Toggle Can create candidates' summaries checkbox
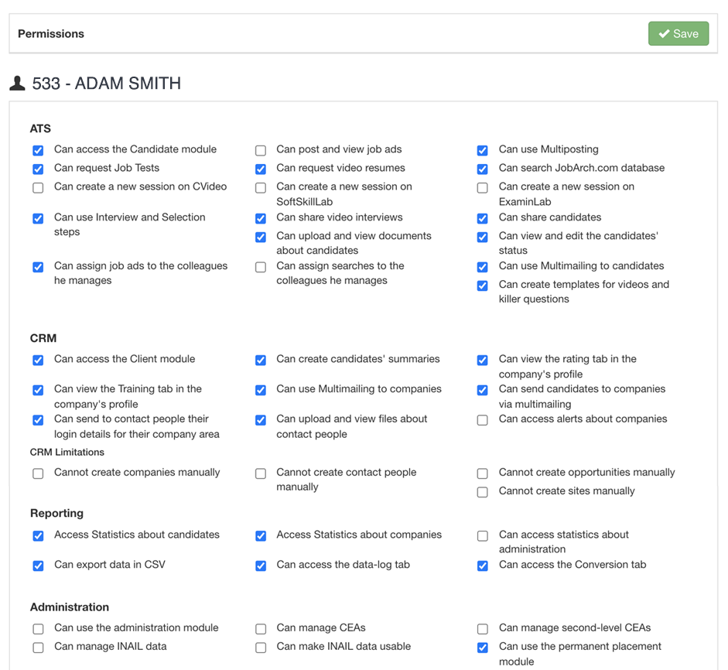 pyautogui.click(x=261, y=361)
